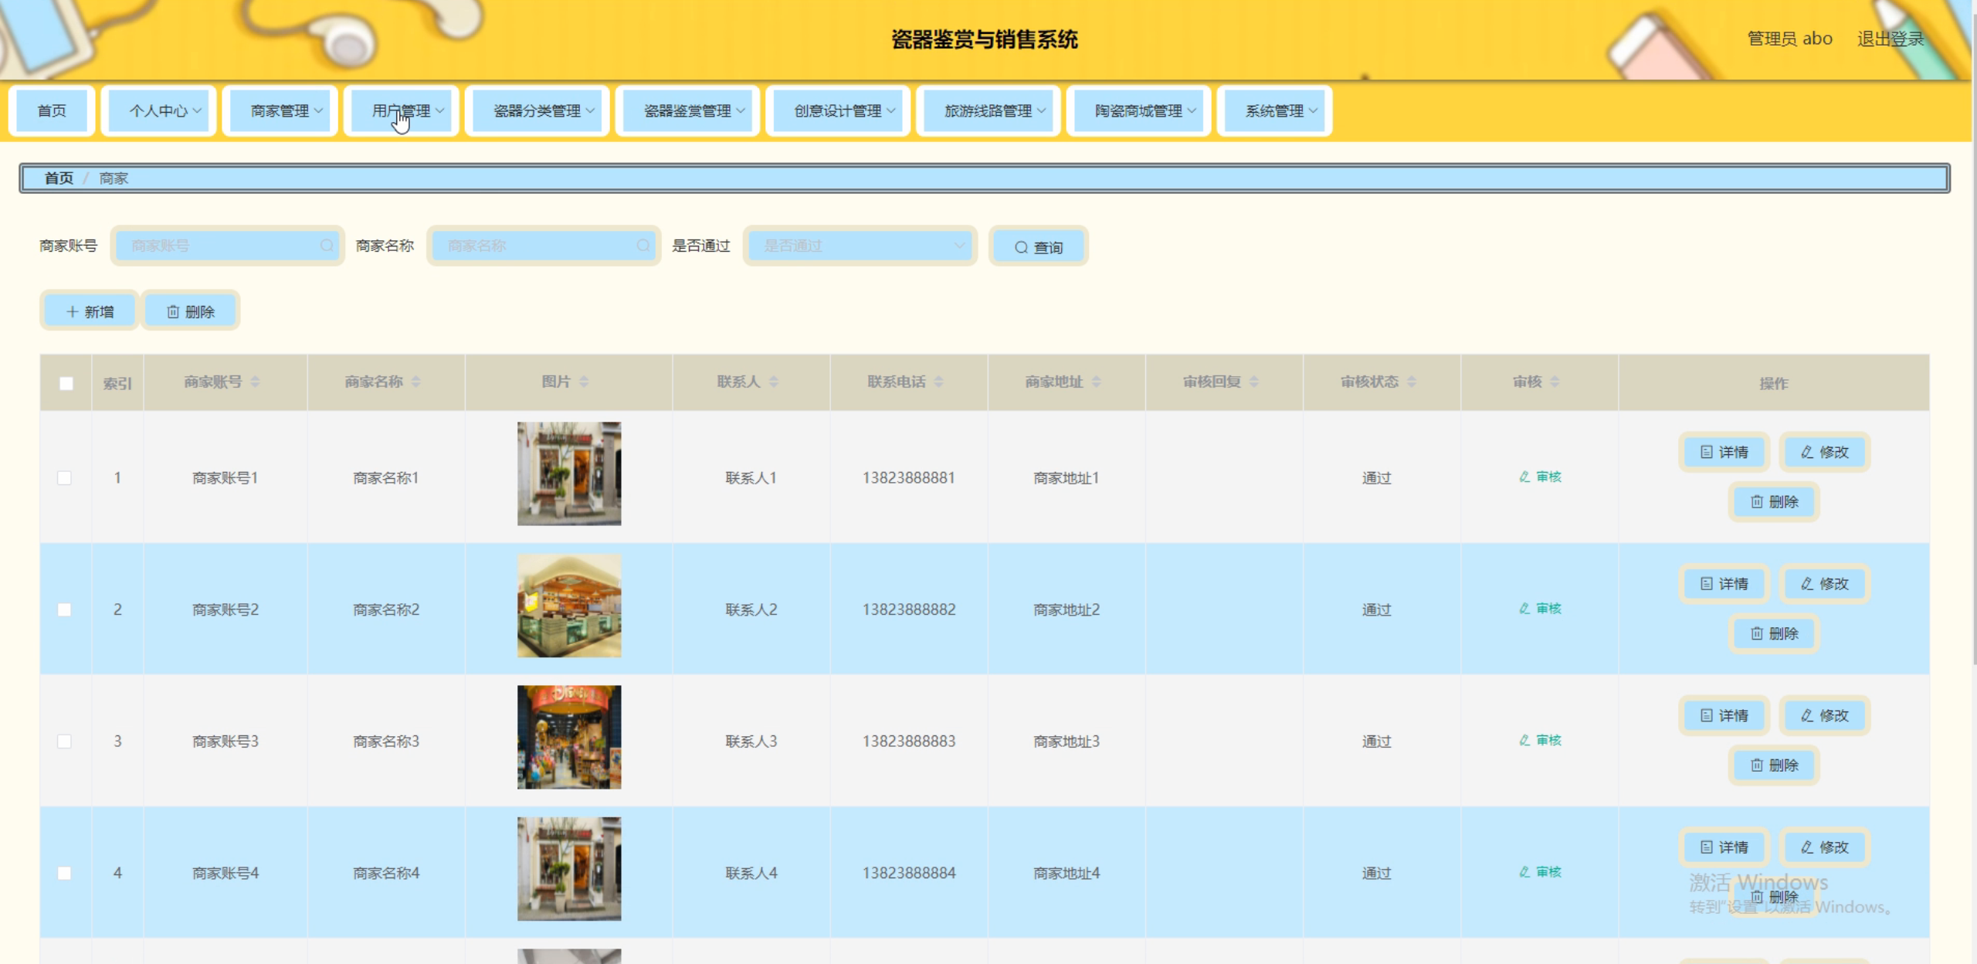Check the checkbox for row 4
The width and height of the screenshot is (1977, 964).
(x=65, y=873)
